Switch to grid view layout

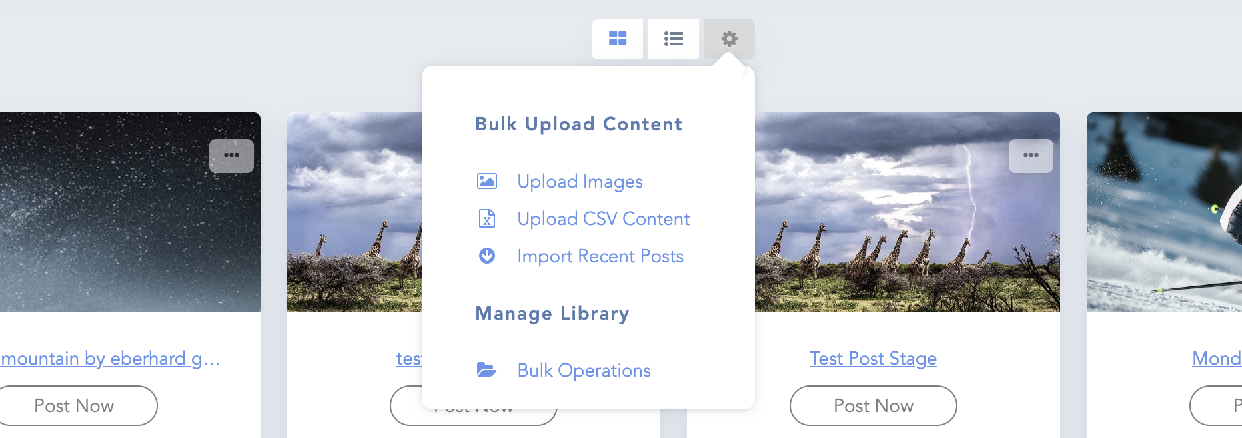pyautogui.click(x=618, y=39)
